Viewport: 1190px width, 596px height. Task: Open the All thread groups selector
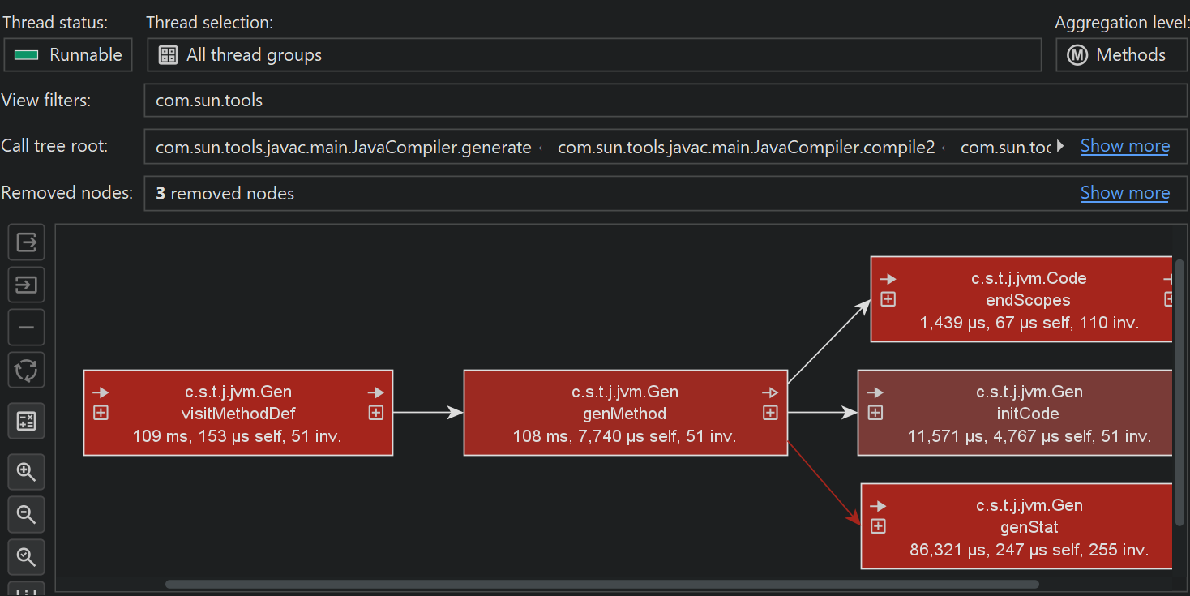[x=593, y=55]
